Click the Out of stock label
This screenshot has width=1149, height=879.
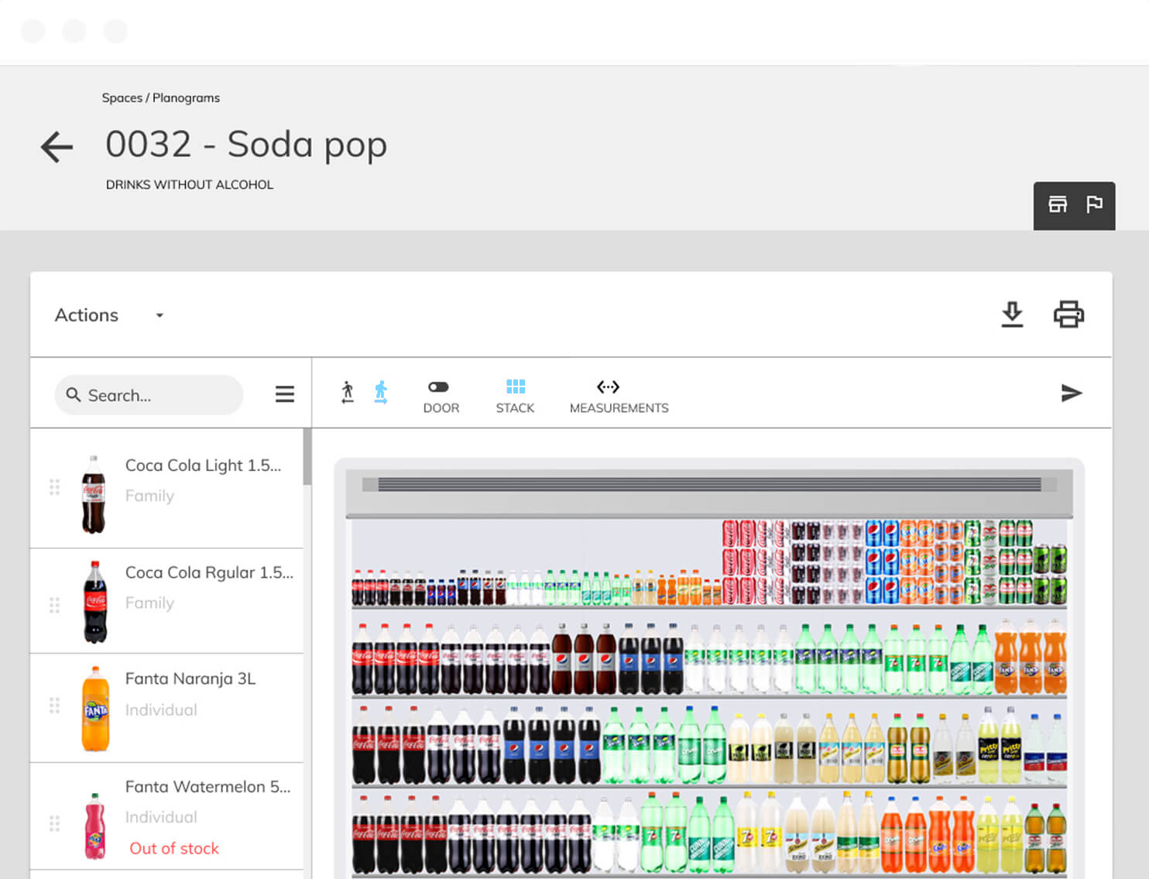174,849
